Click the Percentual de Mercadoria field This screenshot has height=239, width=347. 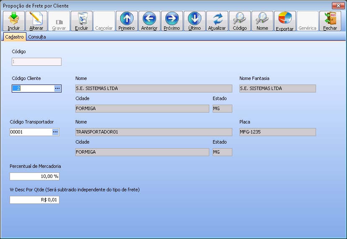point(34,176)
